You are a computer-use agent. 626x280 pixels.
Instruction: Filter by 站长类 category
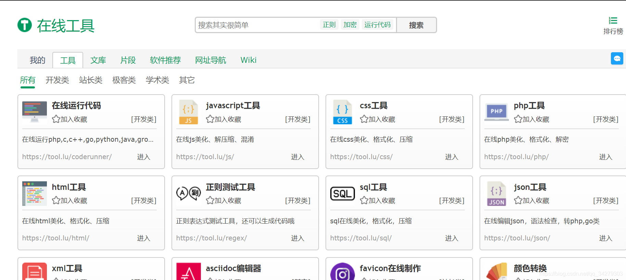(x=91, y=80)
